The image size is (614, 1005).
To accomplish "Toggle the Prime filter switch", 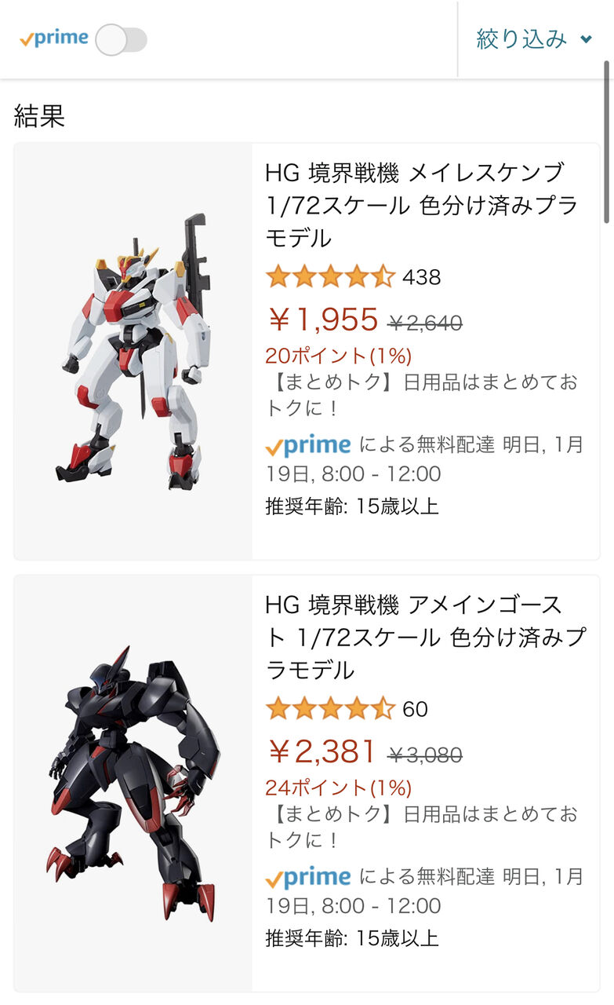I will click(x=122, y=39).
